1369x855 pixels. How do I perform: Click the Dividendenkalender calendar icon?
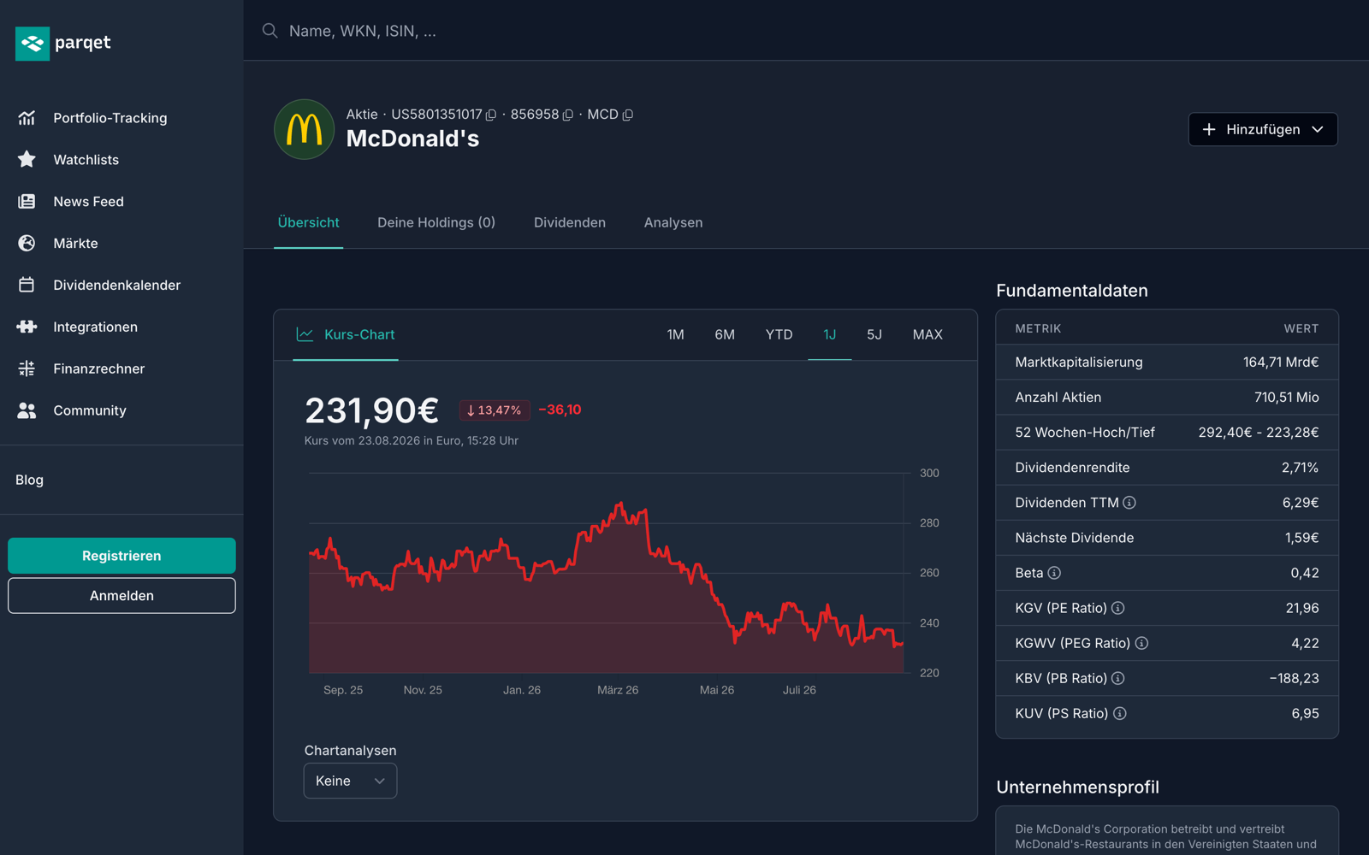click(27, 285)
